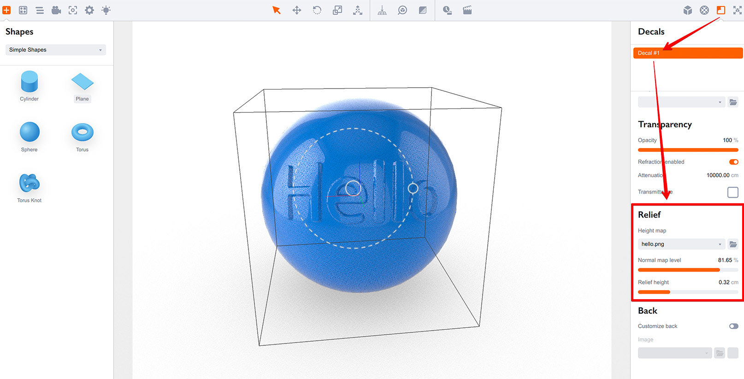This screenshot has height=379, width=744.
Task: Add a Torus Knot shape
Action: coord(30,188)
